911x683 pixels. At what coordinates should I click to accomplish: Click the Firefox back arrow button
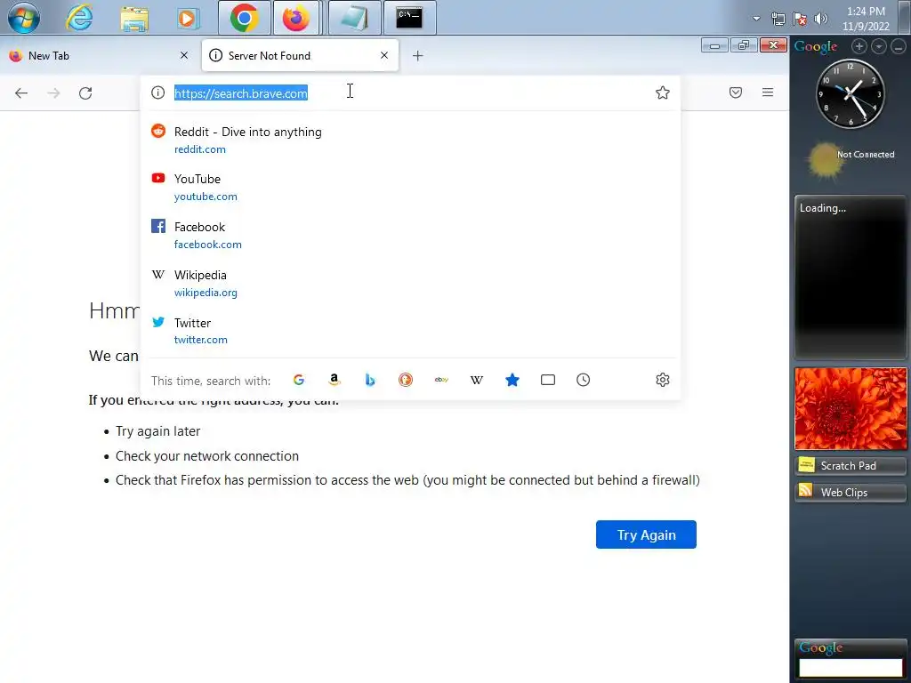[x=21, y=92]
